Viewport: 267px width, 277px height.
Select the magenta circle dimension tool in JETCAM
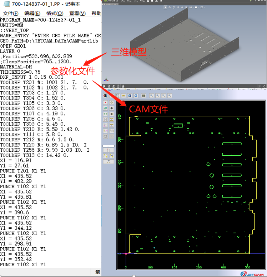pos(105,125)
